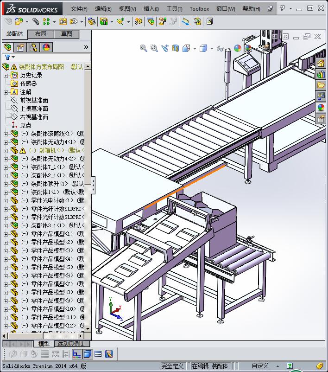328x372 pixels.
Task: Open the PropertyManager tab icon
Action: [20, 47]
